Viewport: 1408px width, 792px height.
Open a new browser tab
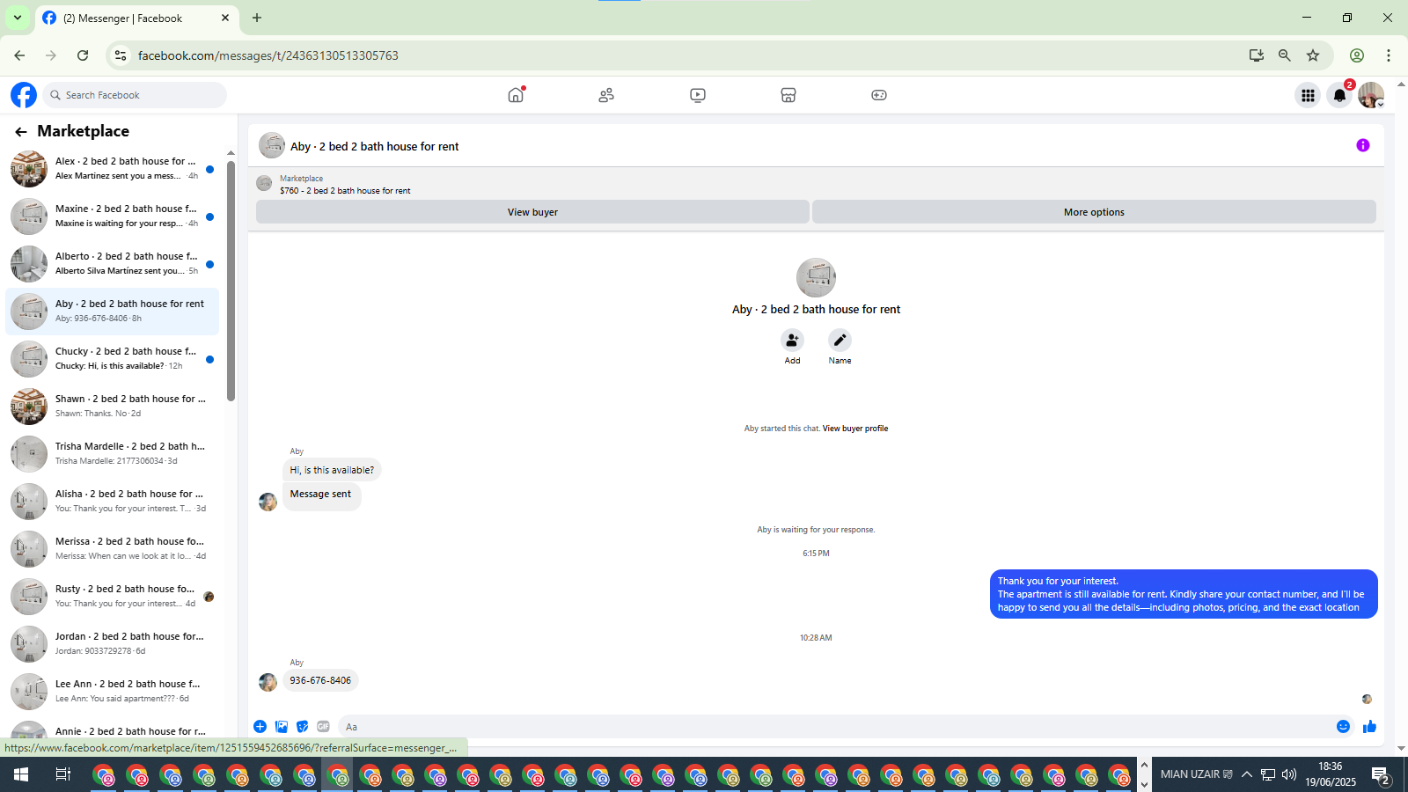tap(257, 18)
